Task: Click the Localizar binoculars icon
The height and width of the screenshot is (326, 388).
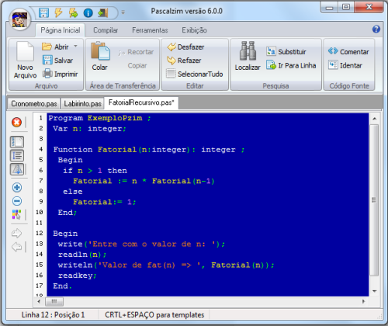Action: click(x=248, y=50)
